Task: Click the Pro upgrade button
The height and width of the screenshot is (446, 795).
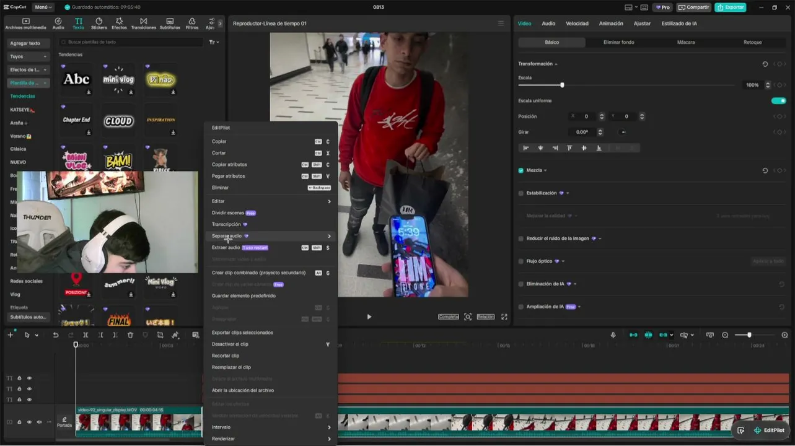Action: tap(662, 7)
